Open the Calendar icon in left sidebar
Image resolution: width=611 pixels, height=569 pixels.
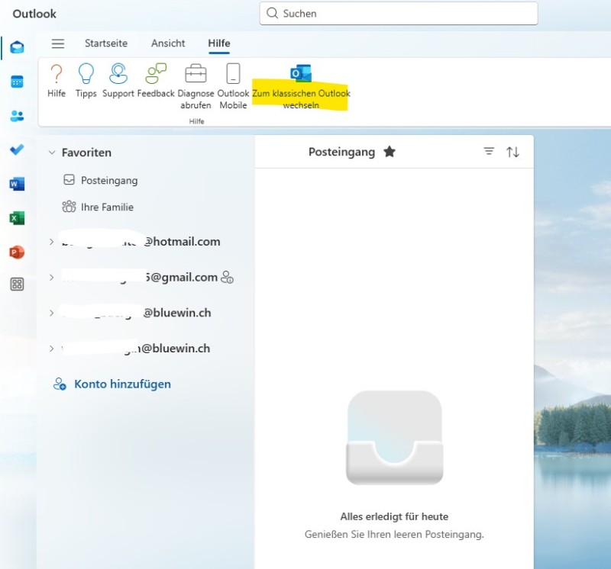tap(17, 82)
